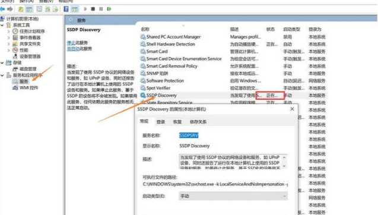Close the SSDP Discovery properties dialog
This screenshot has width=378, height=215.
click(x=292, y=109)
